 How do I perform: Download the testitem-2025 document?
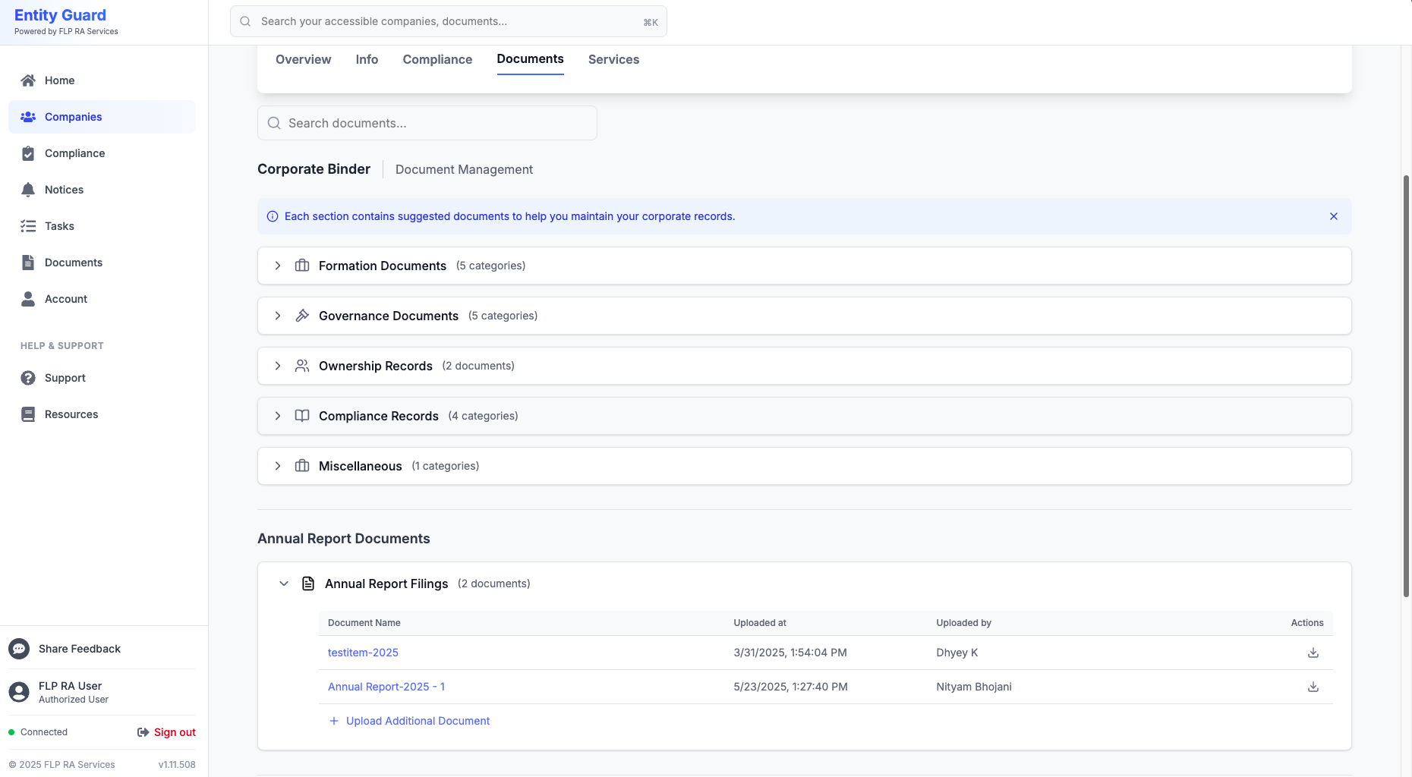point(1313,653)
